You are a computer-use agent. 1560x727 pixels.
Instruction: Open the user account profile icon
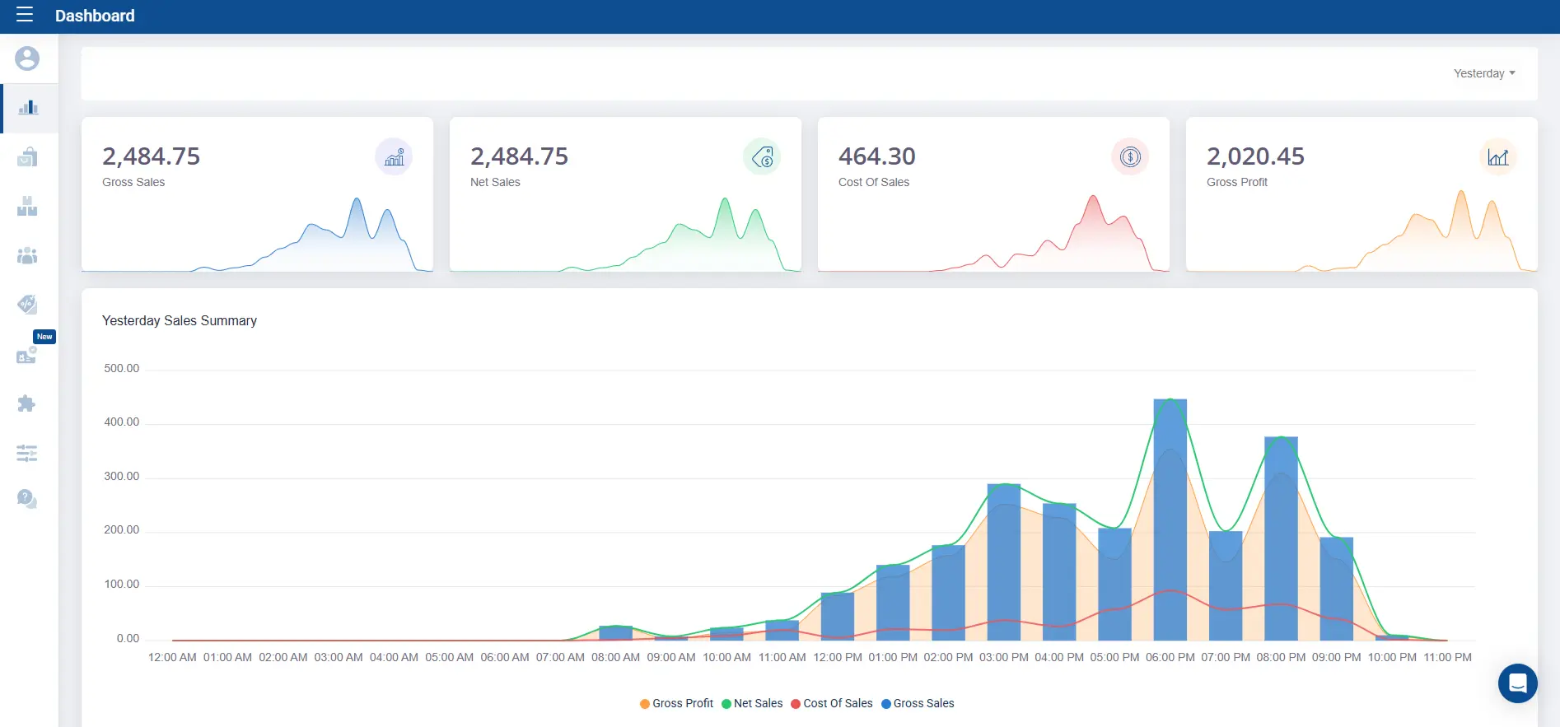(x=27, y=58)
